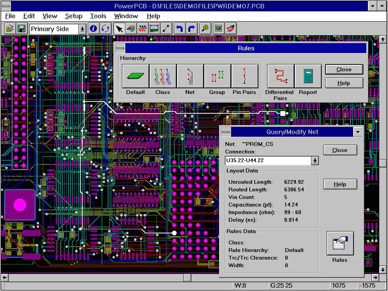The height and width of the screenshot is (291, 388).
Task: Expand the Connection U35.22-U44.22 dropdown
Action: point(315,161)
